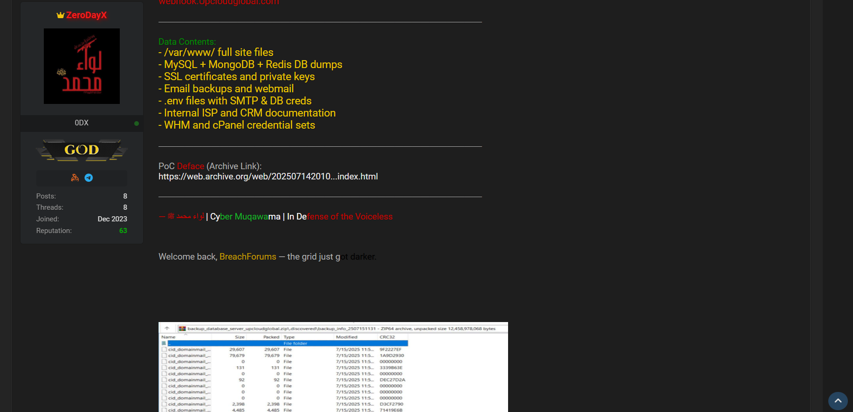The width and height of the screenshot is (853, 412).
Task: View the reputation score 63
Action: (x=123, y=231)
